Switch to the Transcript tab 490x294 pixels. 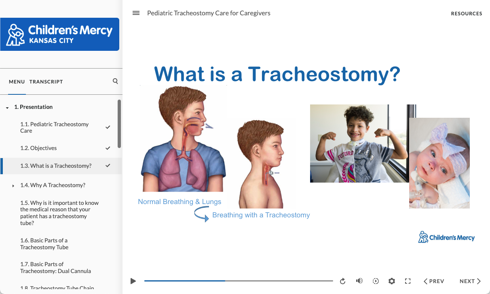pyautogui.click(x=46, y=81)
